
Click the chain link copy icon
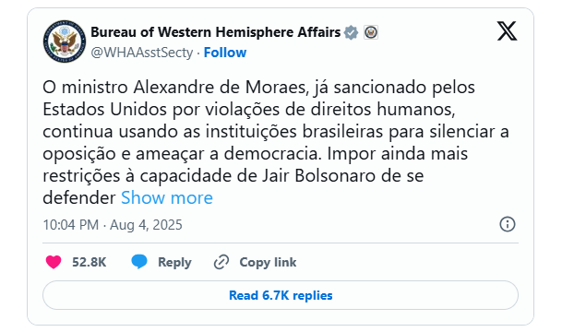[x=221, y=262]
